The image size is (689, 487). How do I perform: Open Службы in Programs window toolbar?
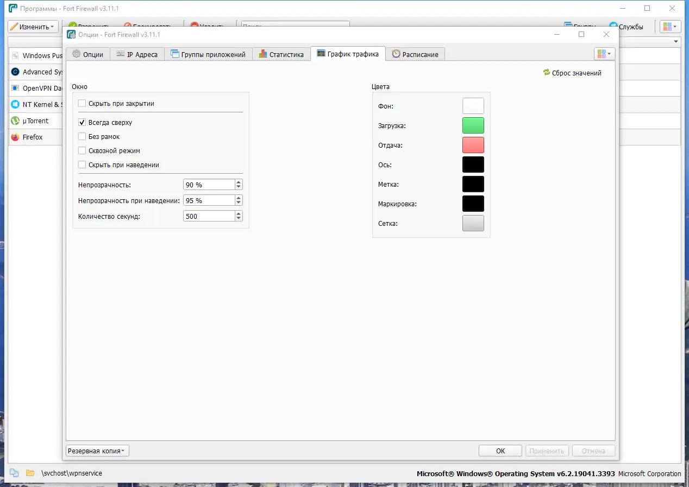626,27
